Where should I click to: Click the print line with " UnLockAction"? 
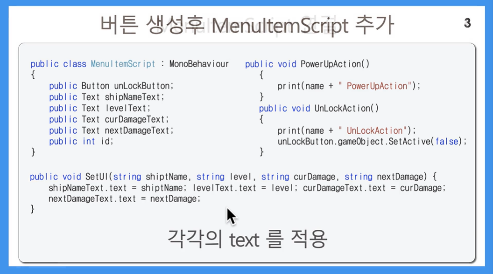346,130
